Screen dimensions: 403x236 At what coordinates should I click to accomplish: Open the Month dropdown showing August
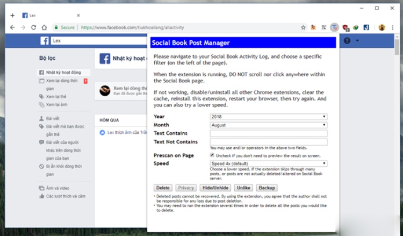pos(269,125)
